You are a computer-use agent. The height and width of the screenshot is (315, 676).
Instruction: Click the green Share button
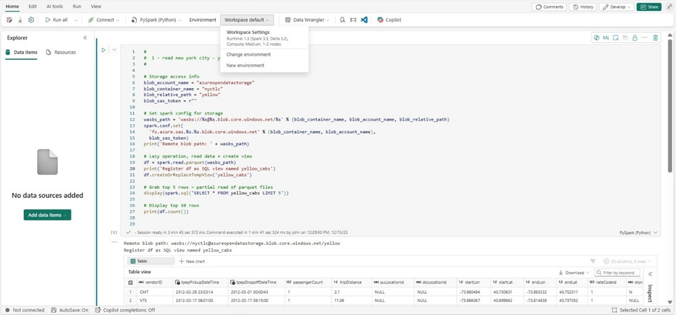648,6
